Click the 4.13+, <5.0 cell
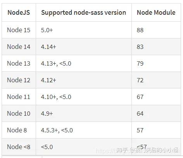This screenshot has height=158, width=183. 56,64
